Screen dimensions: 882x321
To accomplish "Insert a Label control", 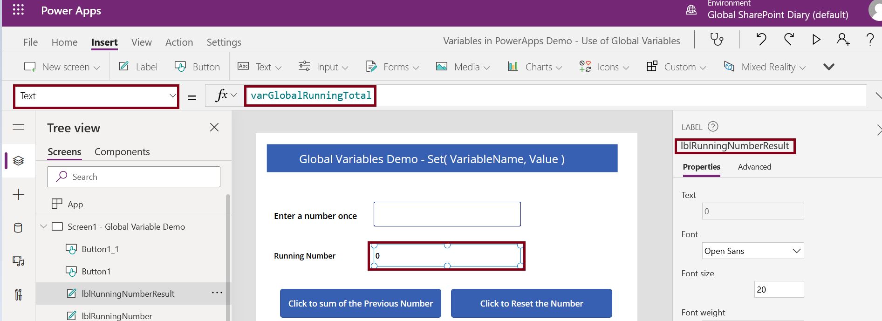I will (138, 67).
